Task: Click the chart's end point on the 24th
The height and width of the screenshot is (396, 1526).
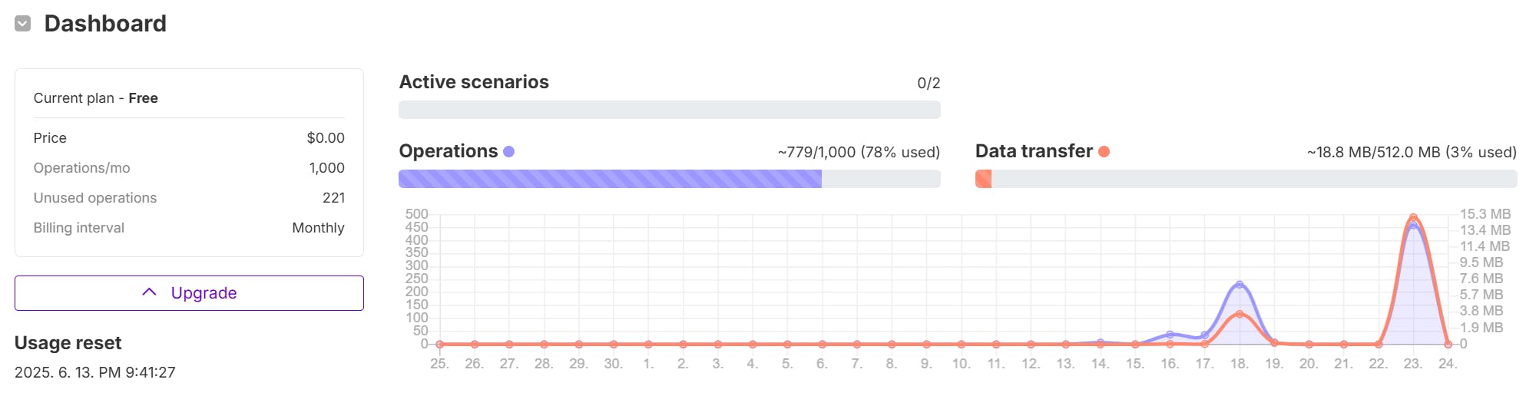Action: pos(1448,344)
